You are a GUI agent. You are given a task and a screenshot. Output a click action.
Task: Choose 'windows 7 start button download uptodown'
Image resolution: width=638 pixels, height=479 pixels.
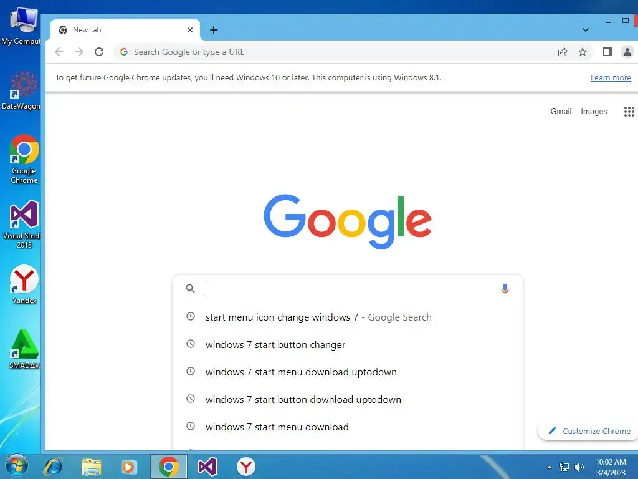pyautogui.click(x=348, y=399)
